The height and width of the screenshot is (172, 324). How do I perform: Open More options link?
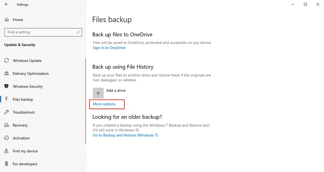pyautogui.click(x=104, y=104)
